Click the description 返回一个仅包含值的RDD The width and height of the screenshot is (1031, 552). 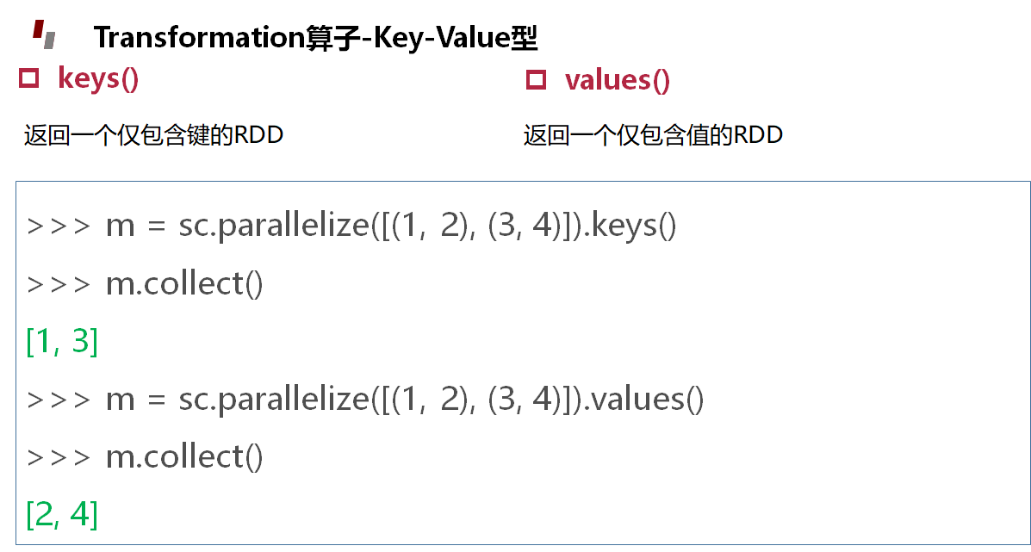click(653, 136)
